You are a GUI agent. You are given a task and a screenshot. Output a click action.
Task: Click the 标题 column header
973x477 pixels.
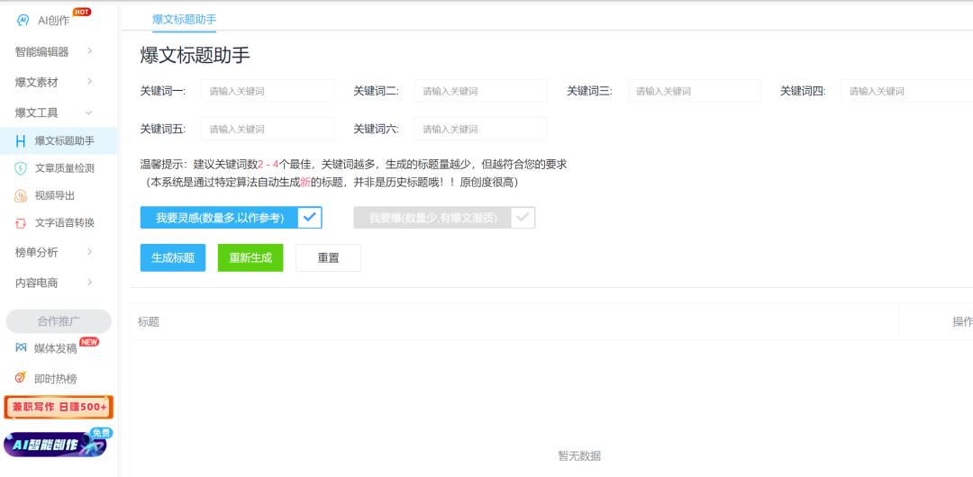[x=149, y=321]
